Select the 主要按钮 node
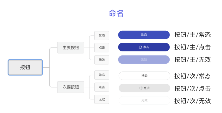 coord(71,48)
